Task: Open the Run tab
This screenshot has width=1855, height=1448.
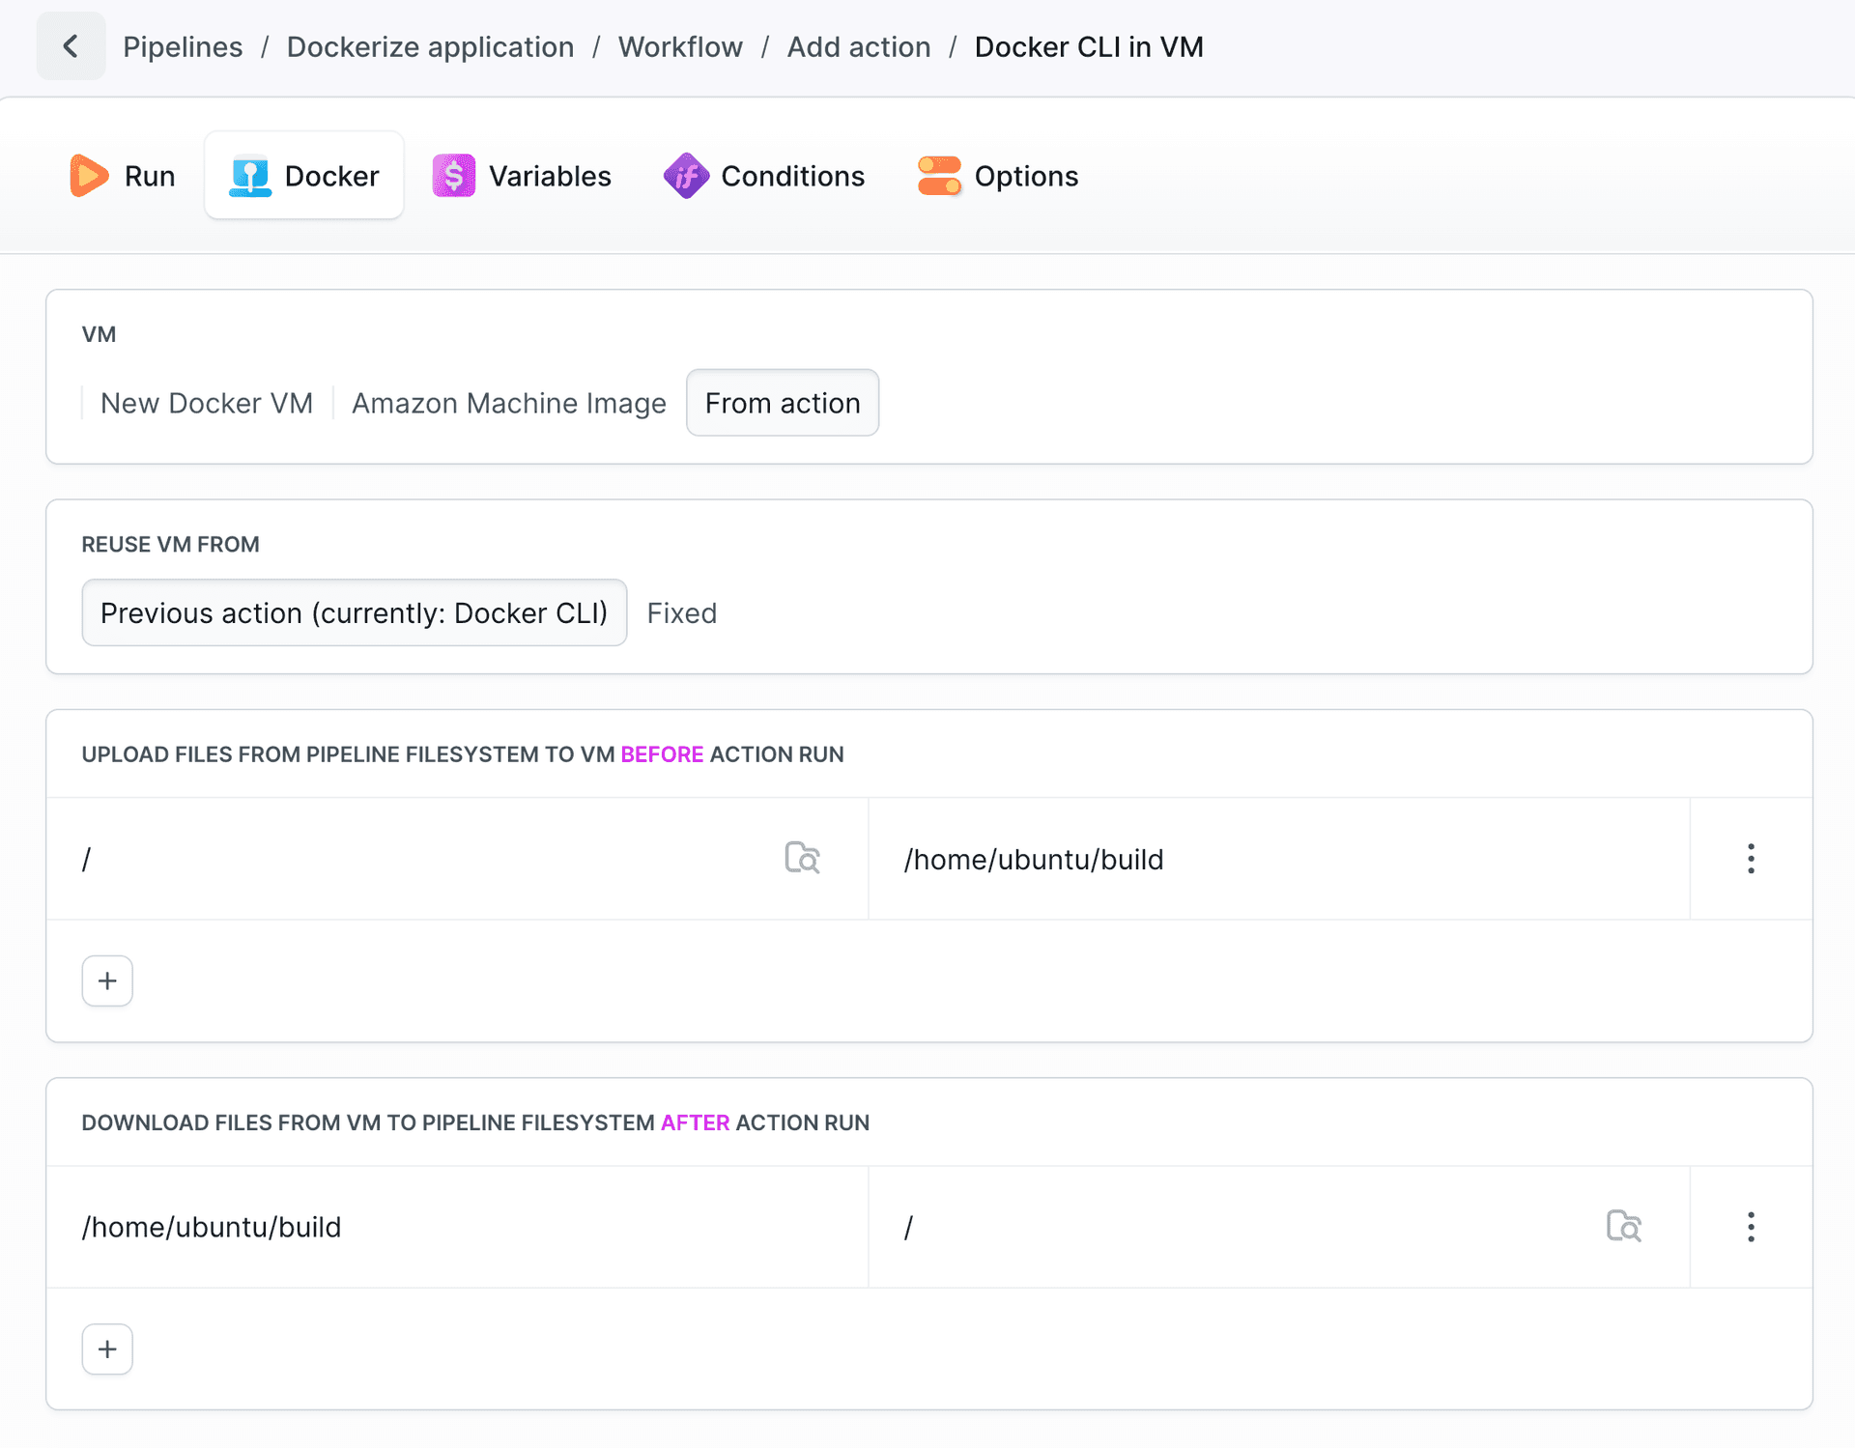Action: (123, 176)
